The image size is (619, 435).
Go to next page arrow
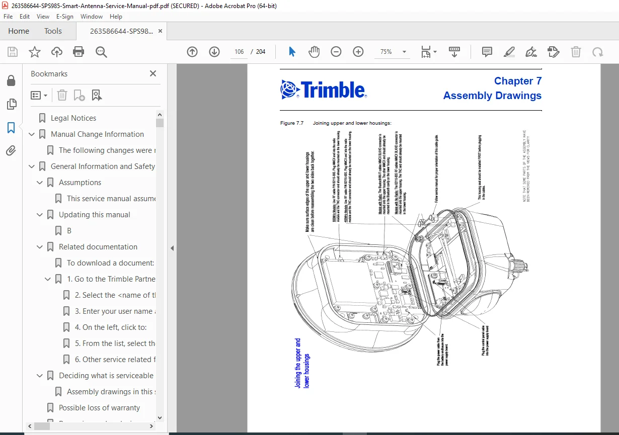214,52
